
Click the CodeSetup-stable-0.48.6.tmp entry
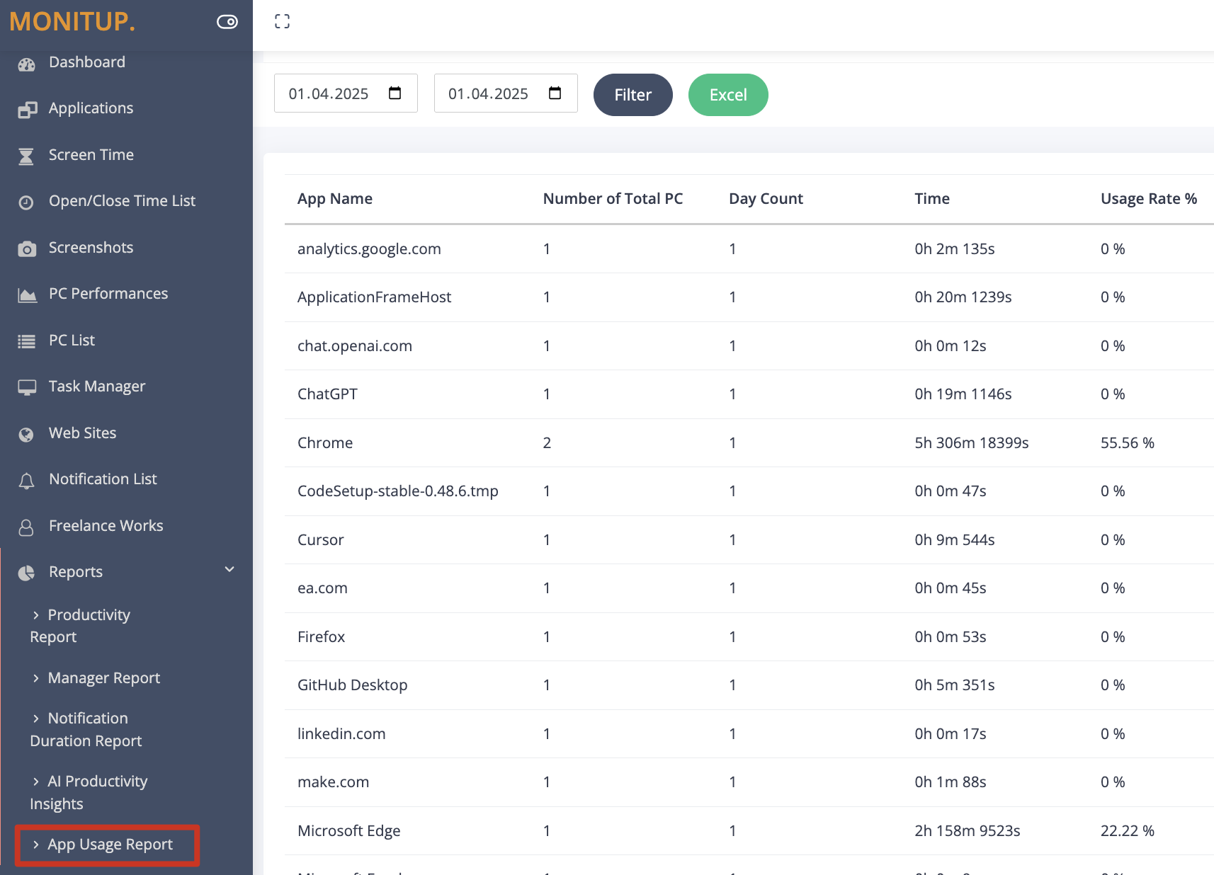click(x=397, y=491)
